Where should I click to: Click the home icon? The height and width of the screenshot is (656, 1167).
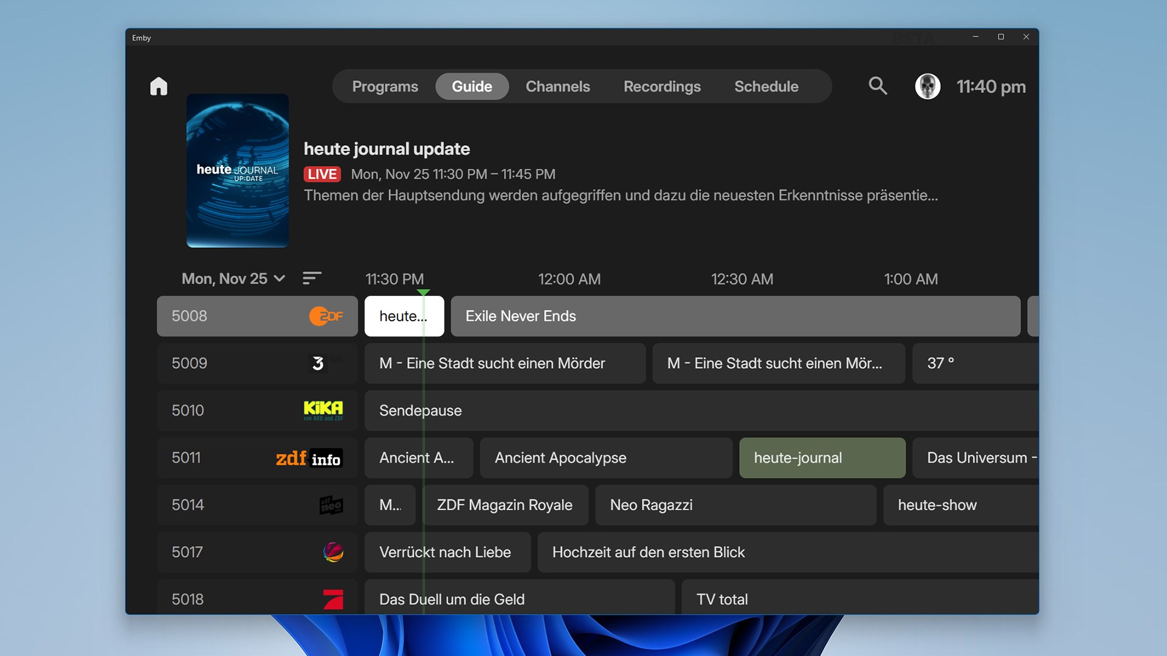point(158,86)
